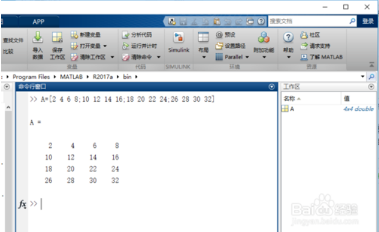Open 预设 preferences gear
This screenshot has height=232, width=379.
[x=225, y=35]
